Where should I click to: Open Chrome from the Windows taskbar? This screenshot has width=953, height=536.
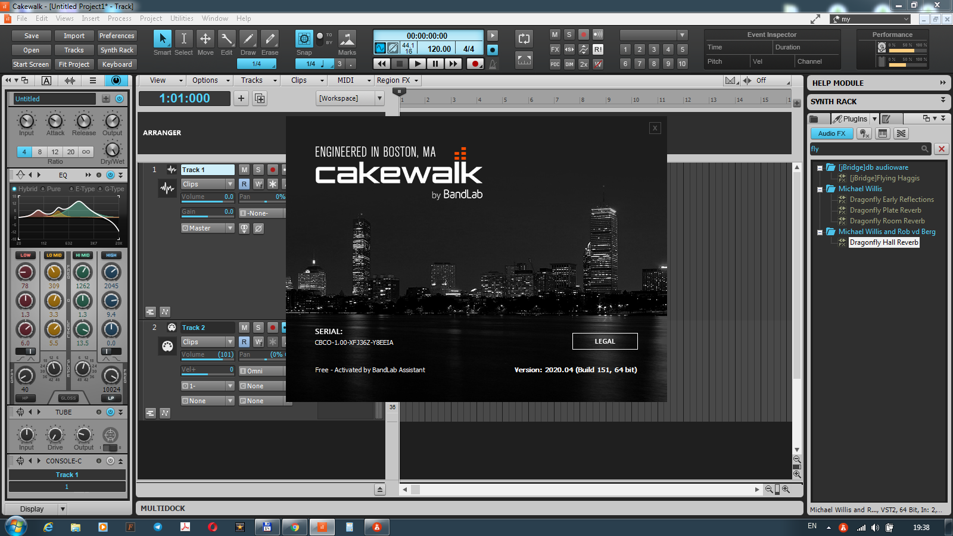(295, 527)
